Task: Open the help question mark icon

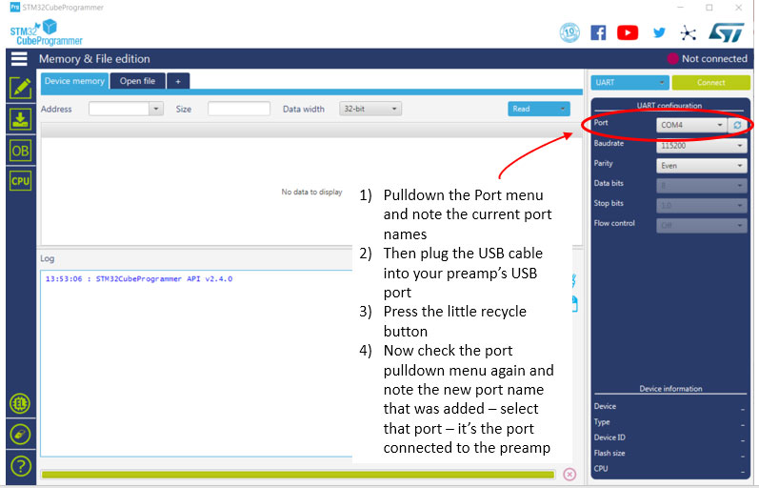Action: point(20,466)
